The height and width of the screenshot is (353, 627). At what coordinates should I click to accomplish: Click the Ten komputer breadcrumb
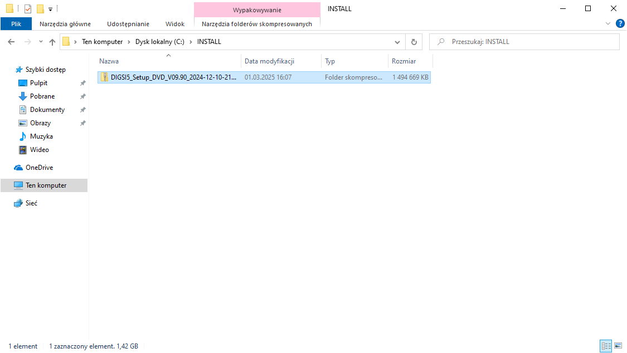pyautogui.click(x=103, y=42)
